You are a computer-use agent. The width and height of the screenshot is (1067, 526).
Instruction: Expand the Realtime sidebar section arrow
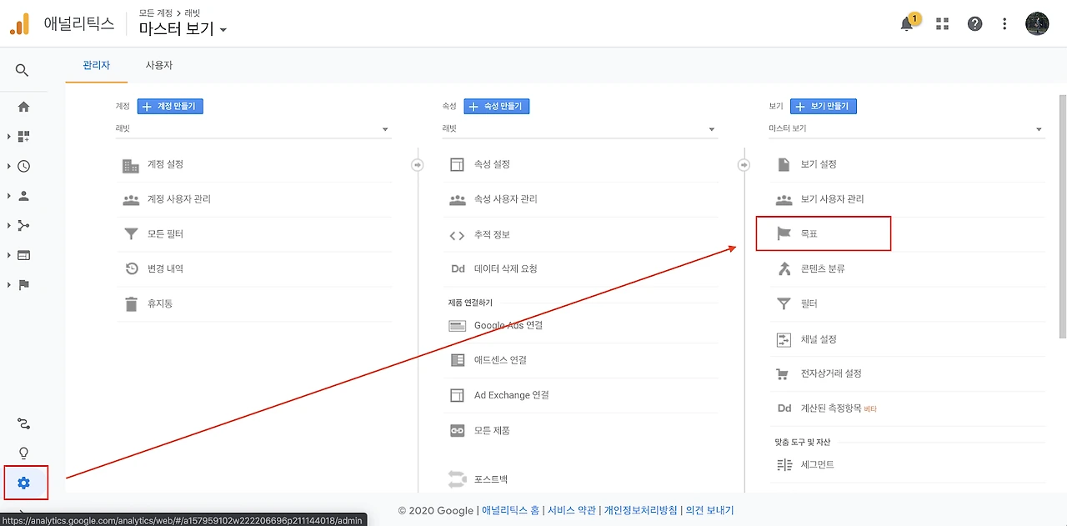(x=8, y=166)
